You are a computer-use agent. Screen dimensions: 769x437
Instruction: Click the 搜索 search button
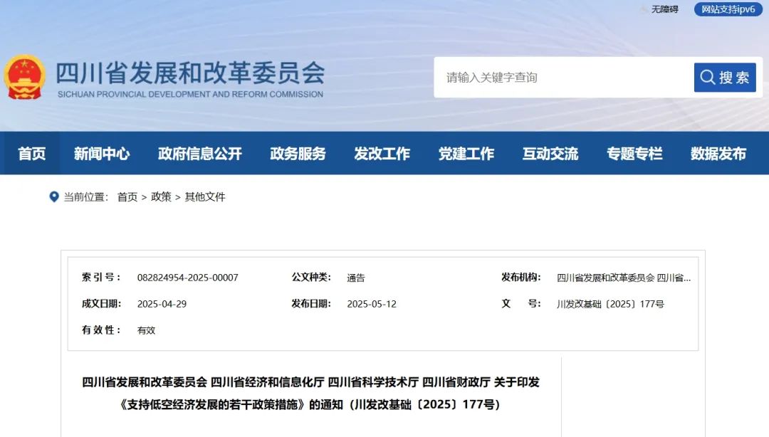click(x=725, y=77)
